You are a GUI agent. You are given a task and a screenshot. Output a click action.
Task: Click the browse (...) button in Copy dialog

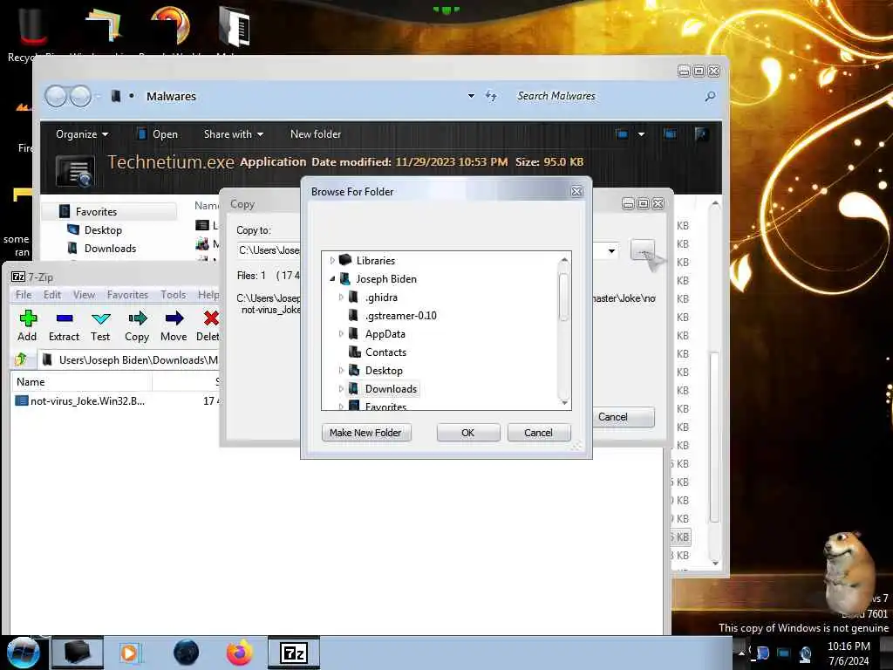coord(643,250)
